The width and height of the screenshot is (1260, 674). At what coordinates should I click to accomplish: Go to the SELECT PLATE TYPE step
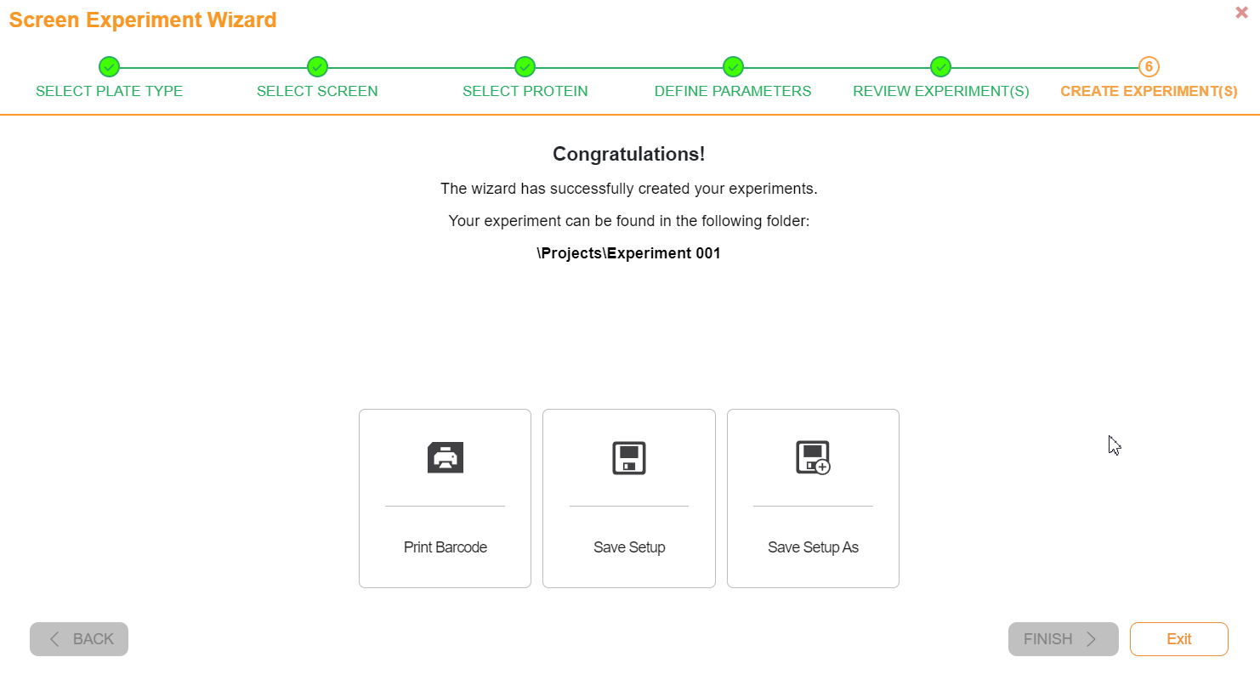click(x=109, y=90)
